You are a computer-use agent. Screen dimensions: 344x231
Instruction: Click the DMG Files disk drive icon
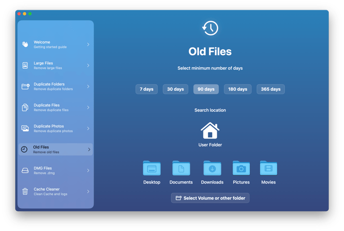pos(25,170)
